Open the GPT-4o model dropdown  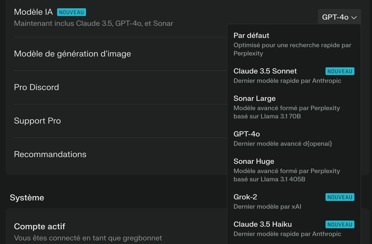[339, 17]
